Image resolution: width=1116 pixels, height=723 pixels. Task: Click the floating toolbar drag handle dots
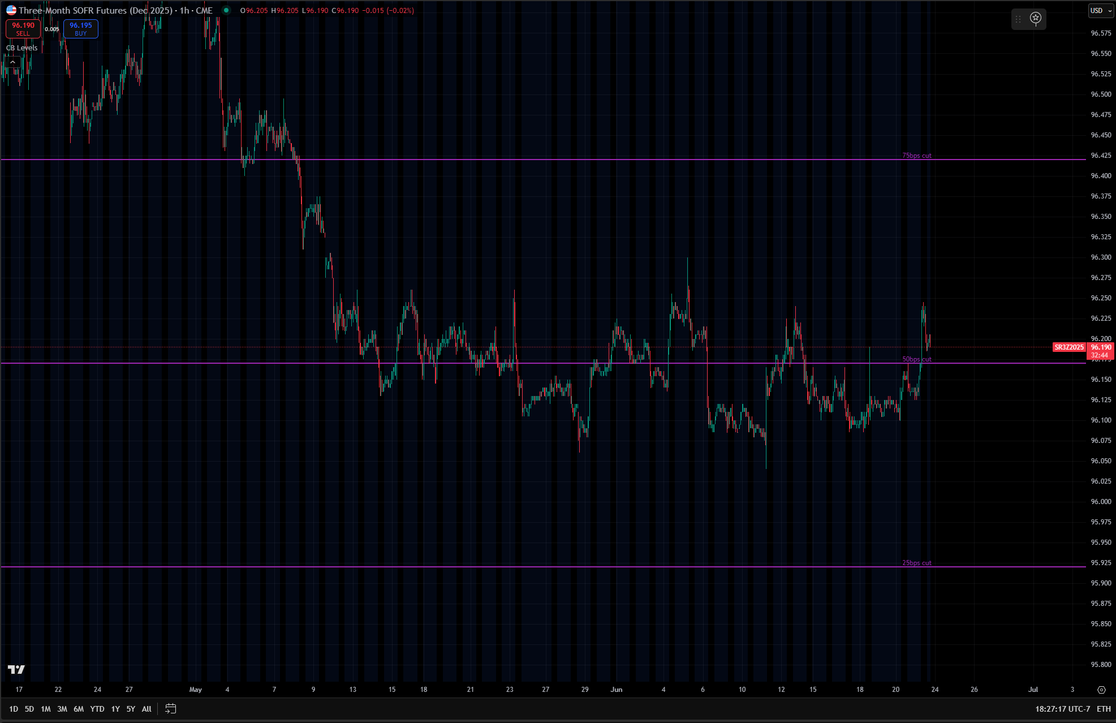1018,19
